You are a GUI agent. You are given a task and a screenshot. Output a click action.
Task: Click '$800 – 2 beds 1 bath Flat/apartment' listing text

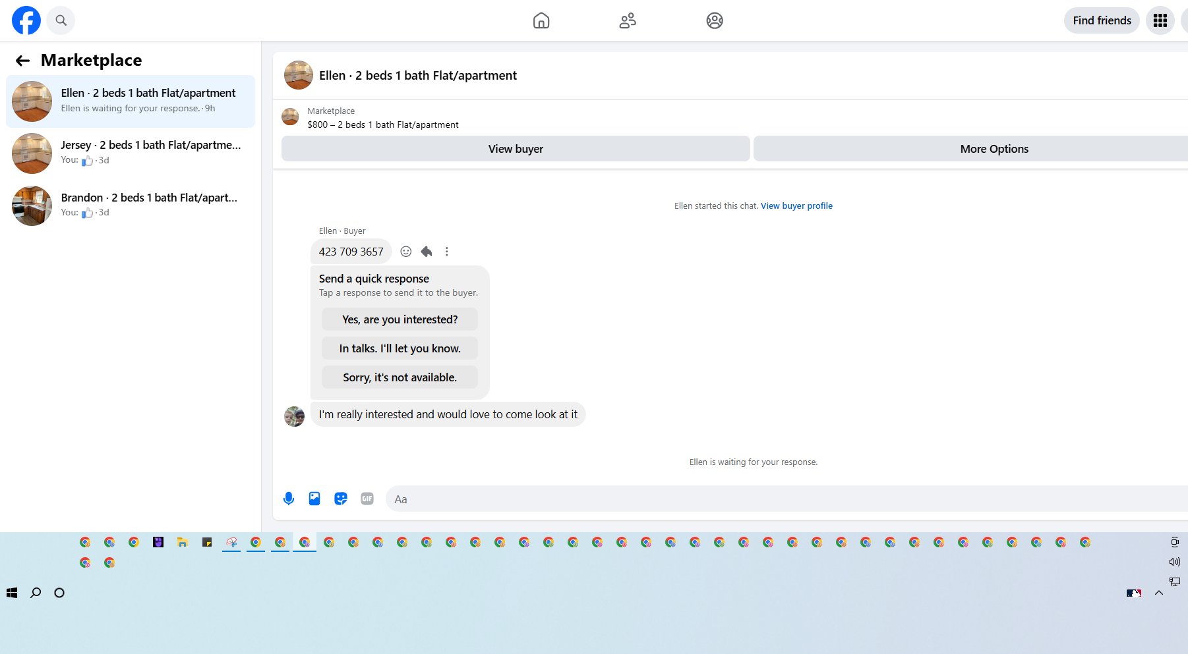(383, 124)
